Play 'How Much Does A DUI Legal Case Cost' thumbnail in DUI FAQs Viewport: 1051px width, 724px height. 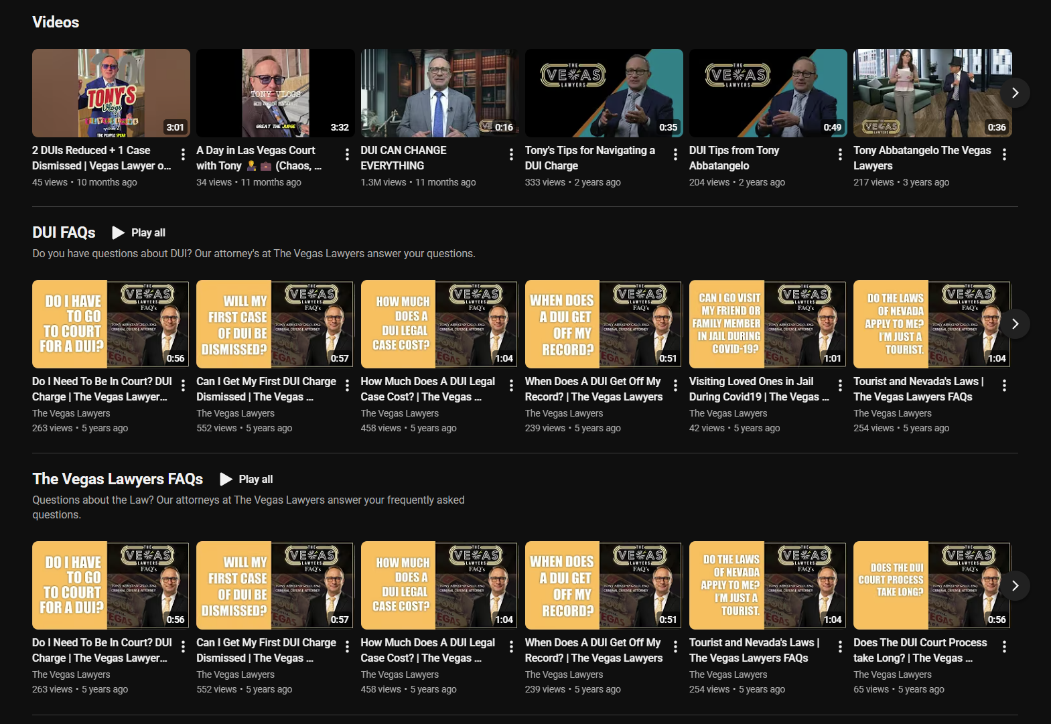tap(439, 324)
